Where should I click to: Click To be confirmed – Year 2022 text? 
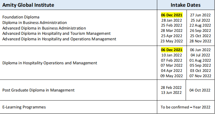pos(185,107)
